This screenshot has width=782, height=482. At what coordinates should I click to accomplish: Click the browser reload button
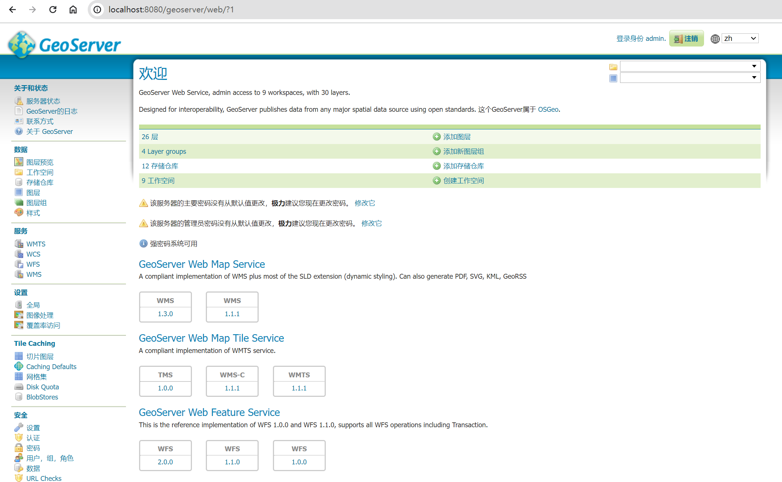pyautogui.click(x=53, y=10)
